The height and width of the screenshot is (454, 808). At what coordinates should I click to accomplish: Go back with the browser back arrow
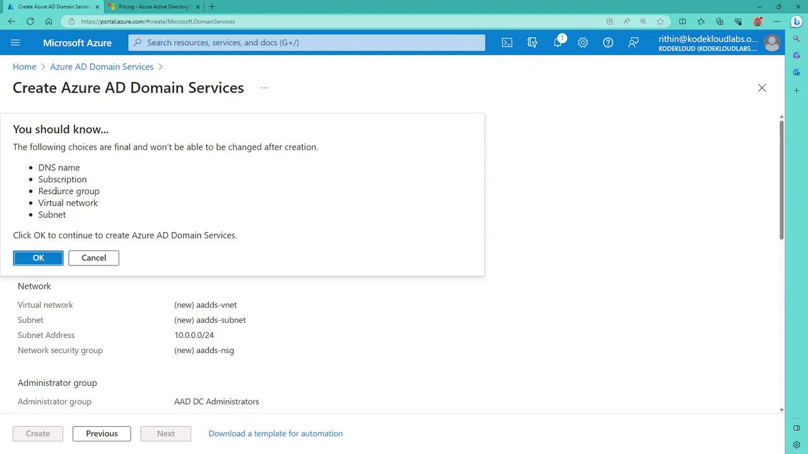point(11,21)
